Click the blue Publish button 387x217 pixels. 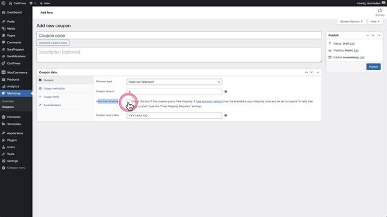point(374,67)
